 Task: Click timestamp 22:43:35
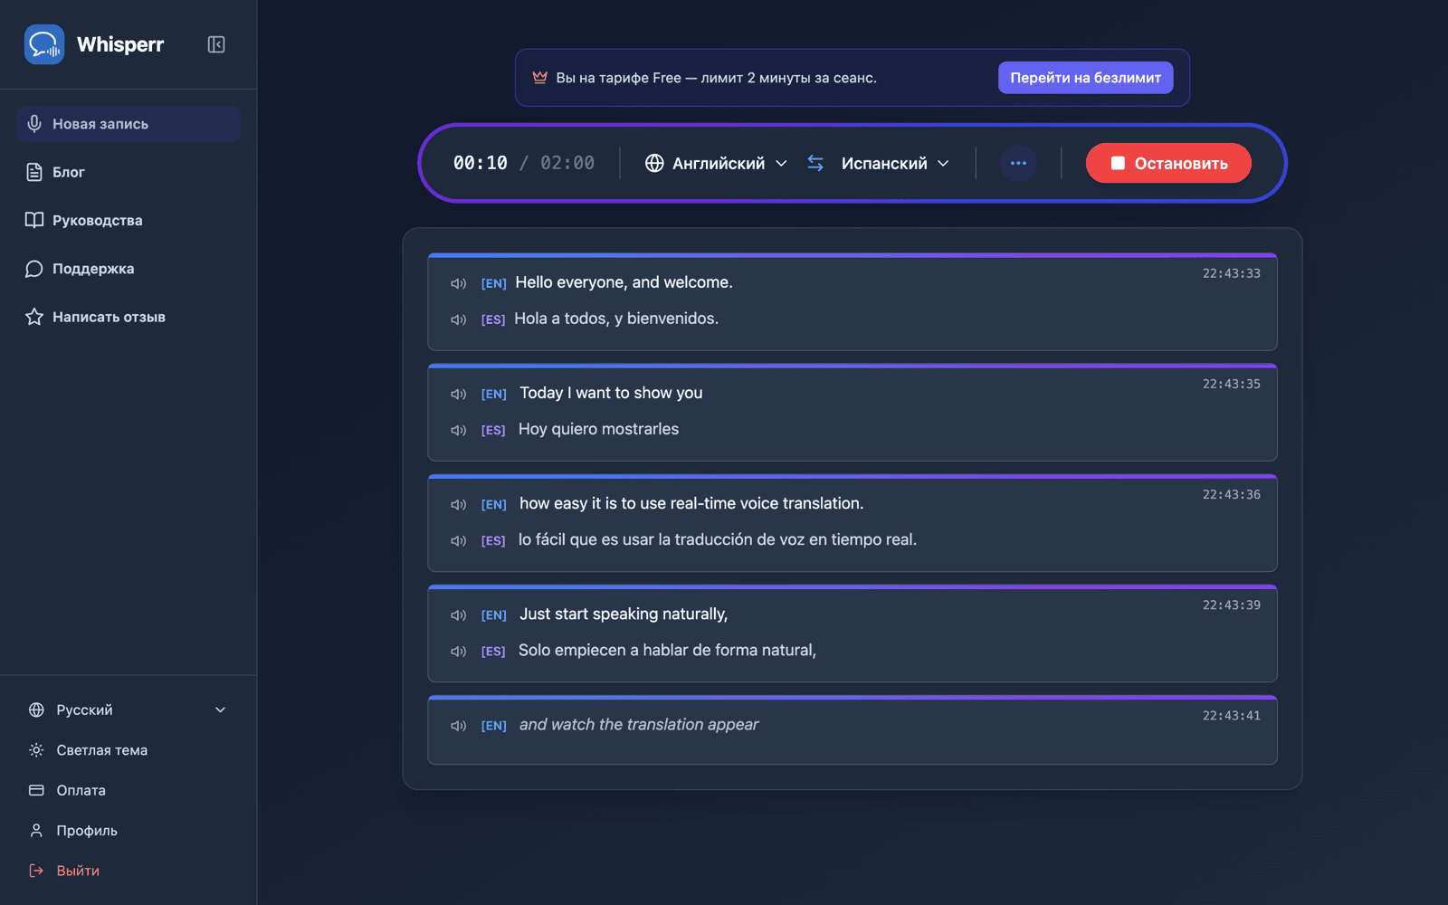[x=1231, y=384]
